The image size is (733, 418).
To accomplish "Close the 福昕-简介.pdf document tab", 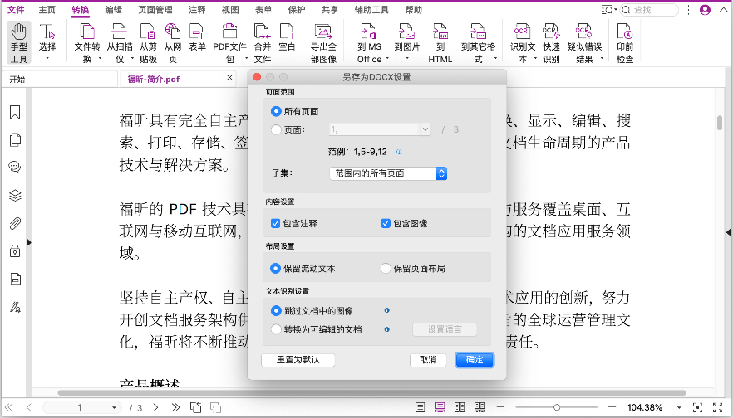I will 229,78.
